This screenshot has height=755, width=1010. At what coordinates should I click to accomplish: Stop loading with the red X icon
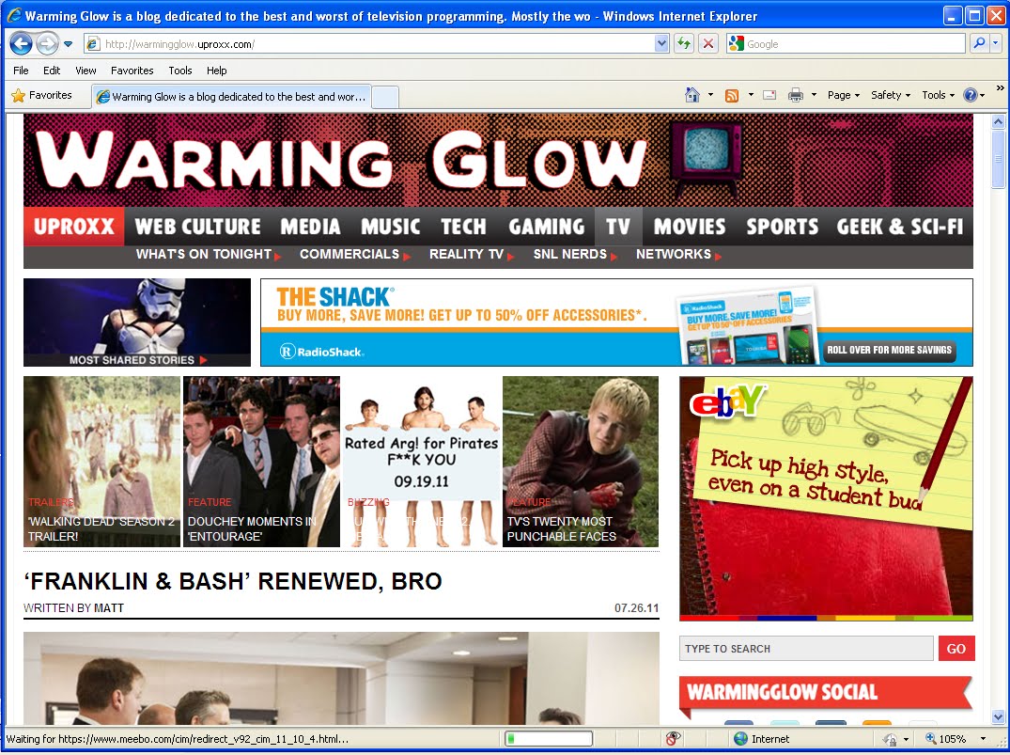707,44
